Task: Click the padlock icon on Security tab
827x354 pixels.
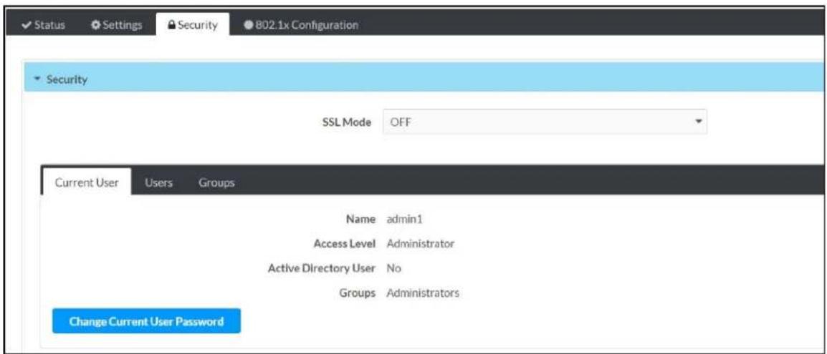Action: pyautogui.click(x=171, y=25)
